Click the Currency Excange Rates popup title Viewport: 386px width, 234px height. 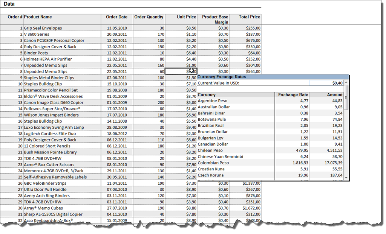coord(222,77)
